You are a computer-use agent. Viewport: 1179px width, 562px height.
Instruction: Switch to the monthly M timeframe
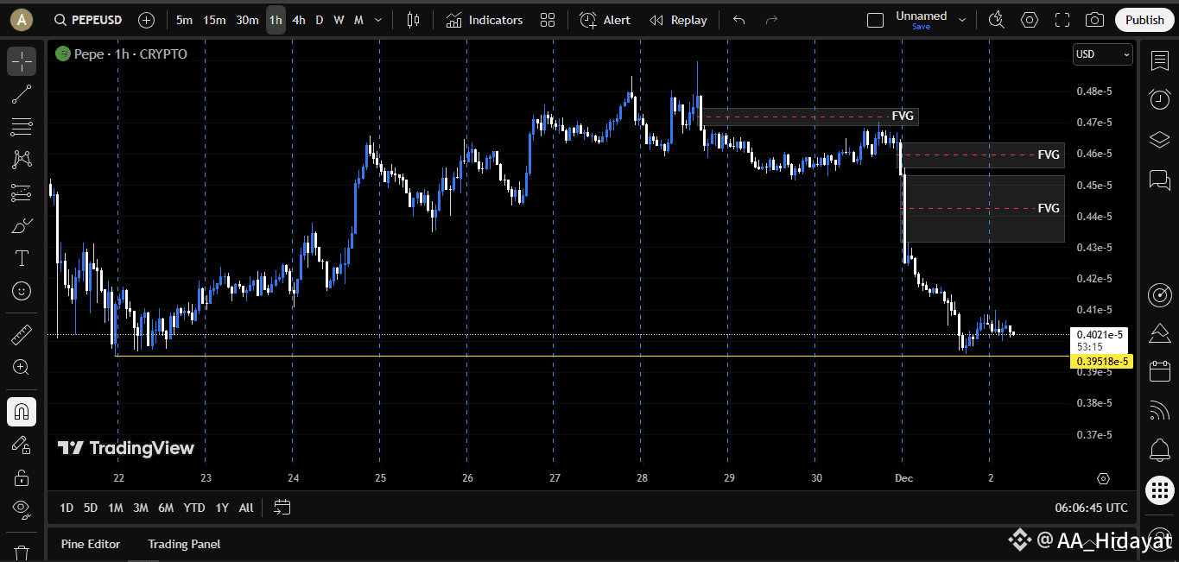[x=358, y=20]
